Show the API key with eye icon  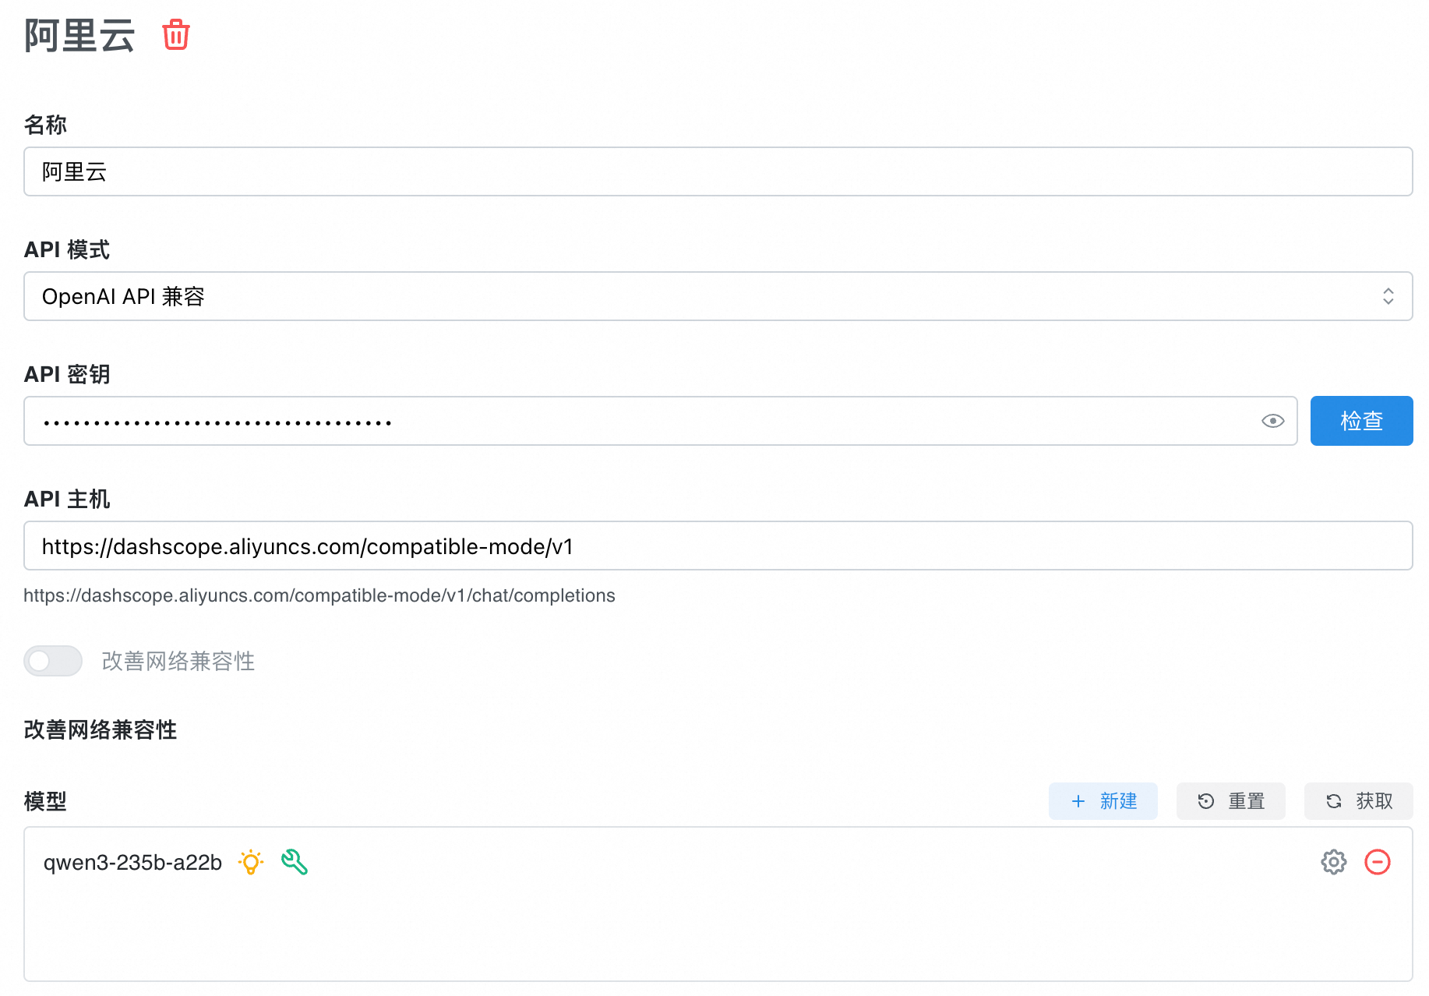[x=1272, y=421]
